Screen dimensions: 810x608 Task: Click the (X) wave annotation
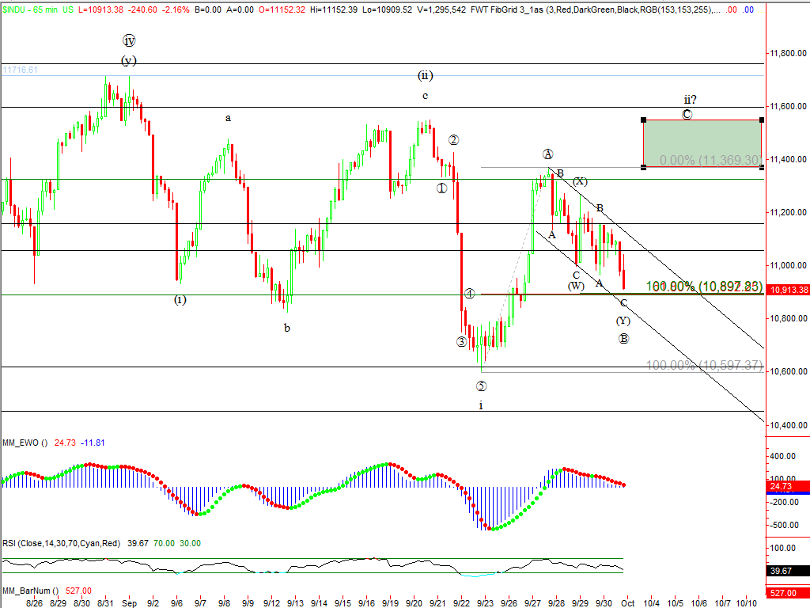tap(580, 181)
